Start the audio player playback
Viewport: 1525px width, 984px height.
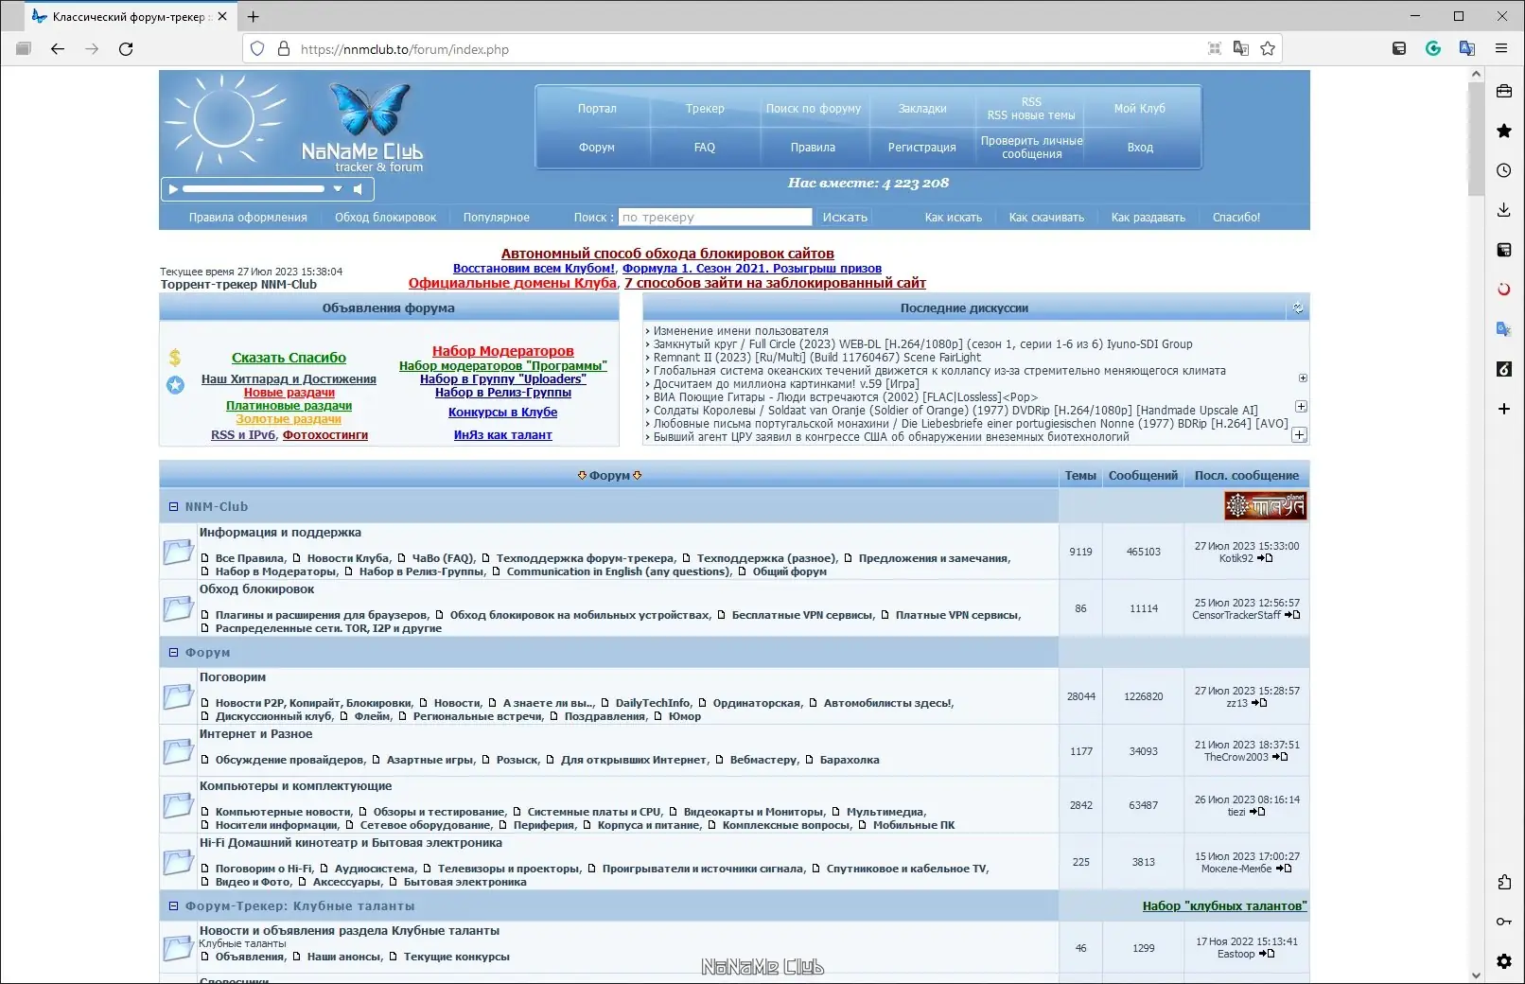173,189
